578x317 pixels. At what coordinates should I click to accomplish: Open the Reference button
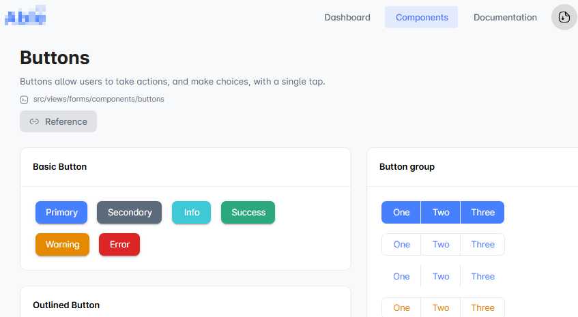point(58,121)
